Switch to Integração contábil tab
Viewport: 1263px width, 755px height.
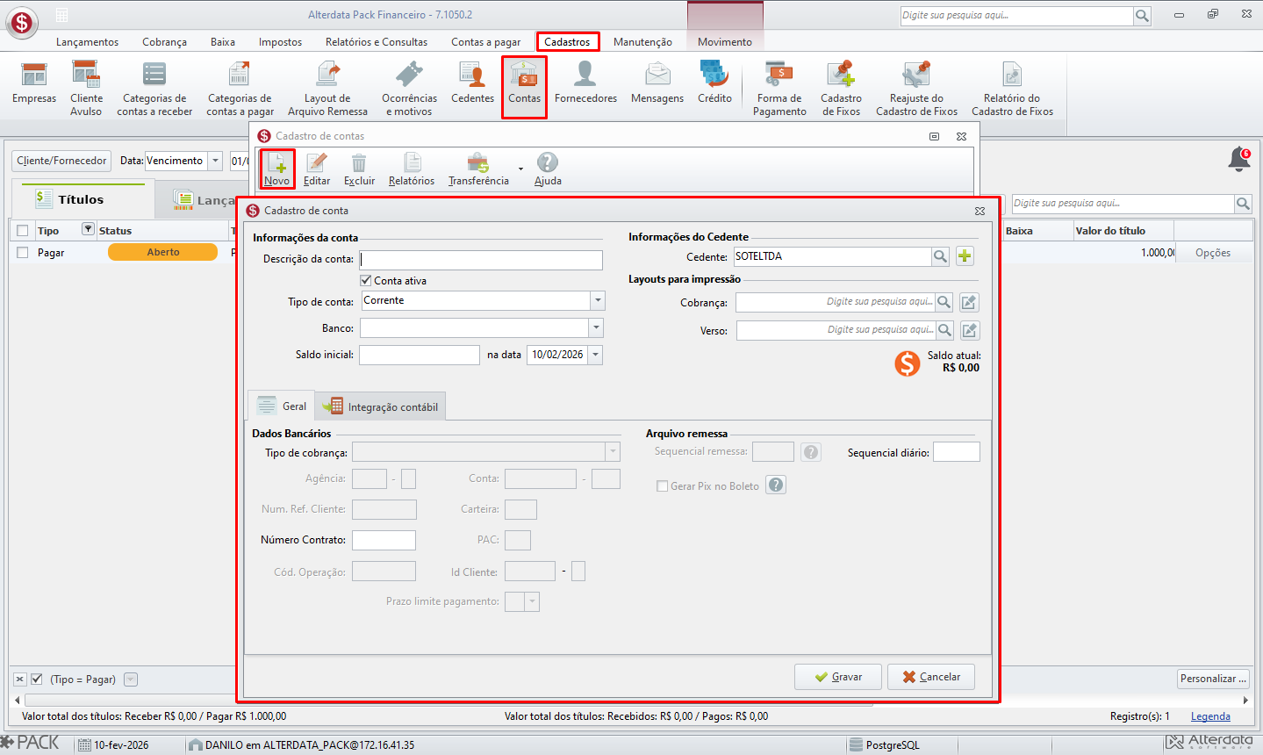(x=381, y=406)
